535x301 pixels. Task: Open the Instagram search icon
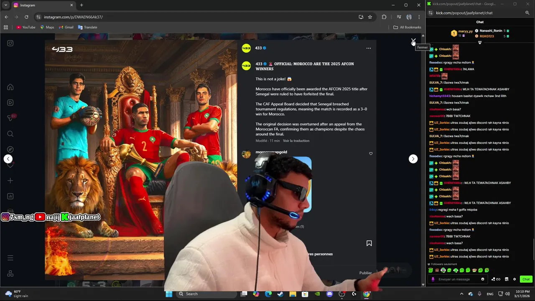coord(10,134)
